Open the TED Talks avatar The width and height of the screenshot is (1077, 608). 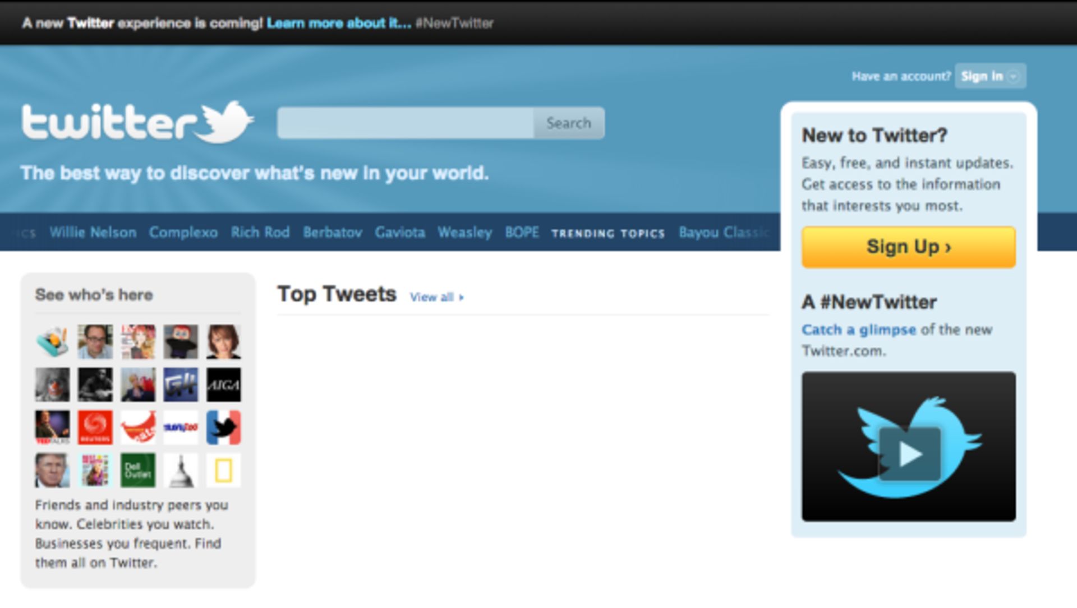pos(52,428)
